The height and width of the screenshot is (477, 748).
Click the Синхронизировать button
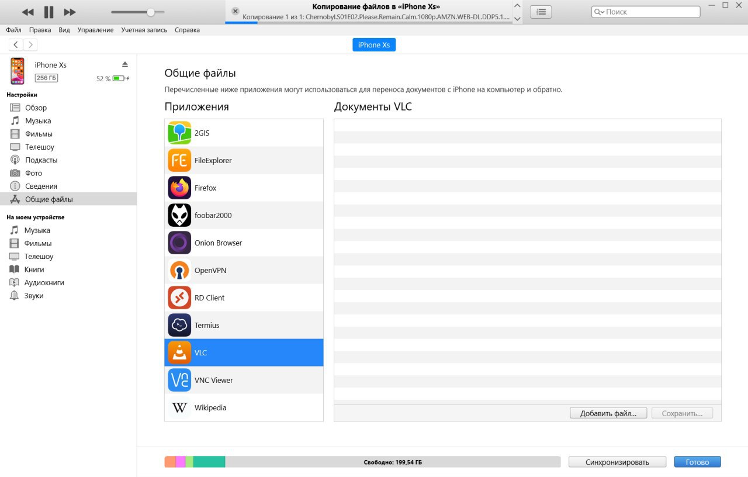pos(617,462)
